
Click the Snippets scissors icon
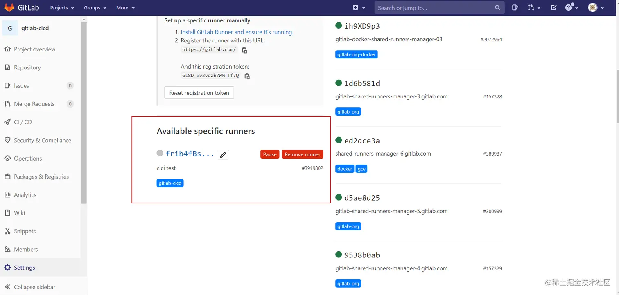pyautogui.click(x=7, y=231)
